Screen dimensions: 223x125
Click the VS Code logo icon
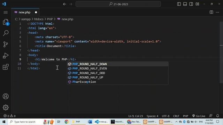[x=4, y=4]
